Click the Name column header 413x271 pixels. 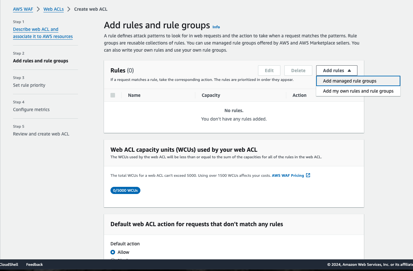pos(134,95)
